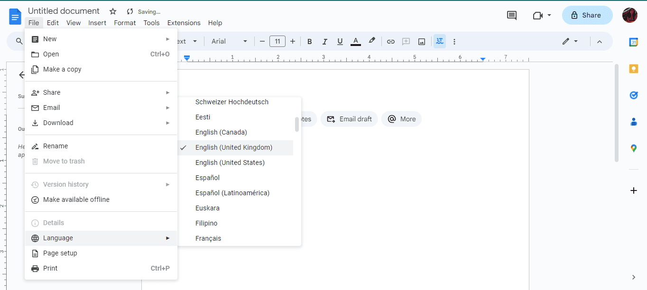The image size is (647, 290).
Task: Toggle italic formatting
Action: point(324,41)
